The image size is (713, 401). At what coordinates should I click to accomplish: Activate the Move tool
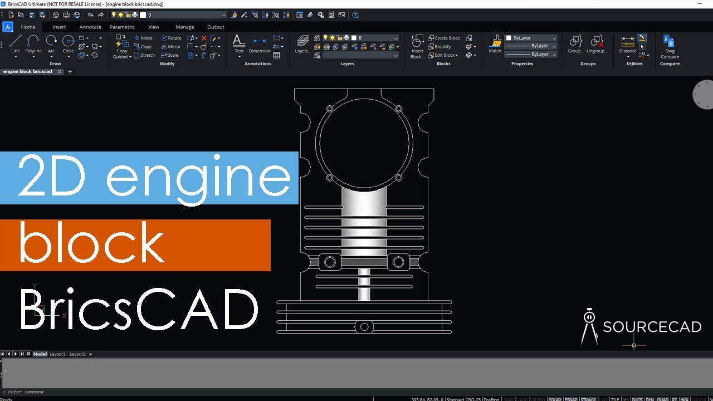pos(143,38)
